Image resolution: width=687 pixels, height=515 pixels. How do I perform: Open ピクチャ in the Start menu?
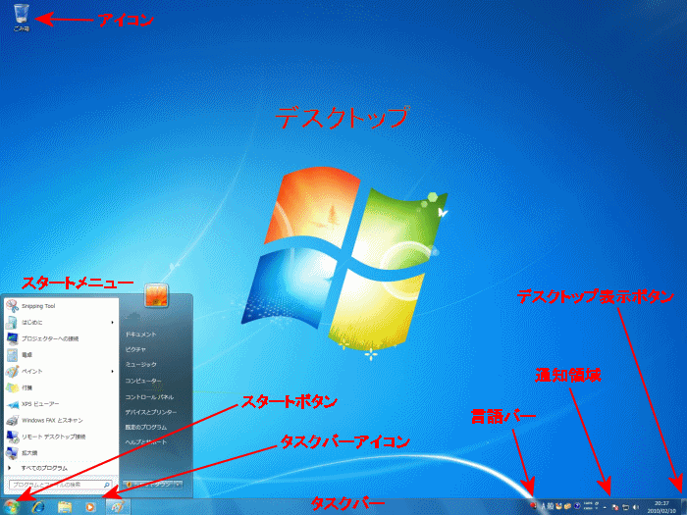coord(135,349)
